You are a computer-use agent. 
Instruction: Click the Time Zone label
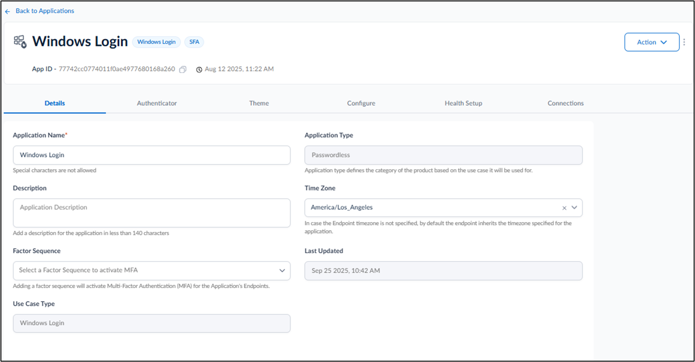[320, 188]
